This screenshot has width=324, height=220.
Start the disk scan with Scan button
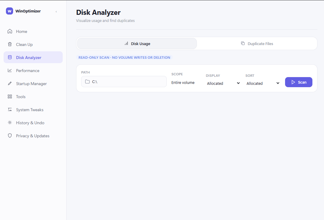click(298, 82)
